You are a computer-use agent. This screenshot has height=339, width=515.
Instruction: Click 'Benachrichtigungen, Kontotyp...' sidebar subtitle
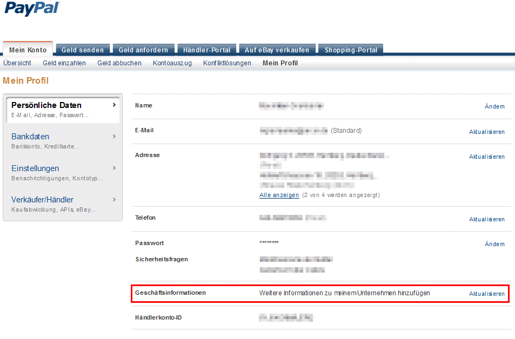(x=57, y=178)
